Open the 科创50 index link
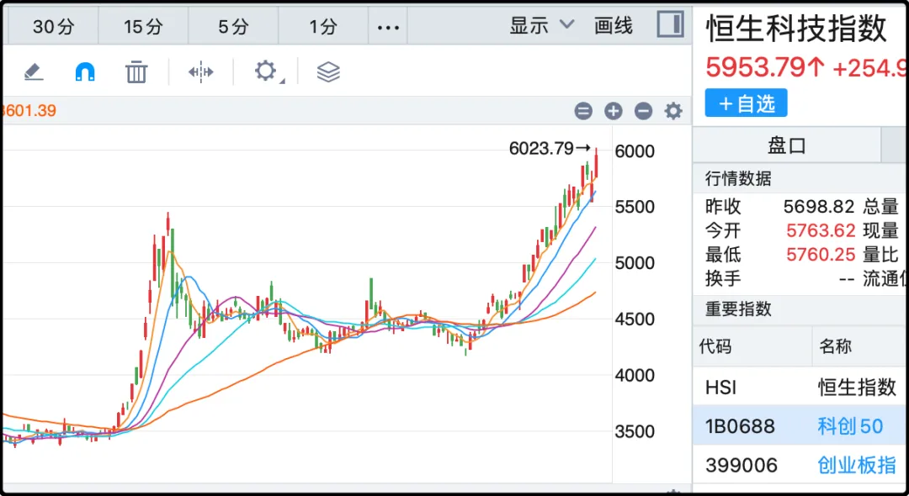This screenshot has height=496, width=909. pos(850,426)
